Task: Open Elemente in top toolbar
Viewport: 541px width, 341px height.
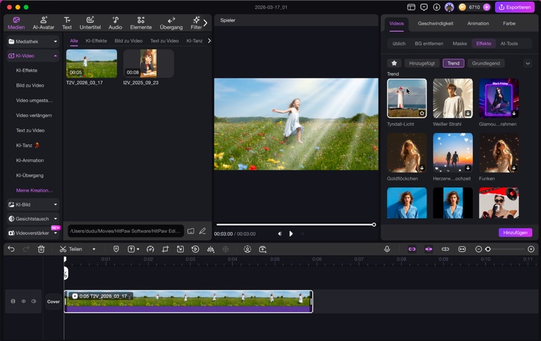Action: click(141, 23)
